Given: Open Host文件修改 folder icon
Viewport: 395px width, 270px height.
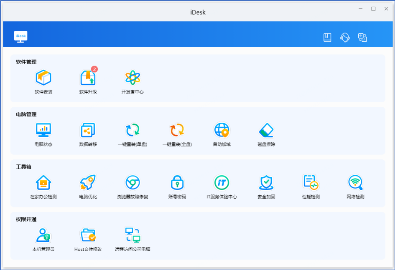Looking at the screenshot, I should click(x=88, y=235).
